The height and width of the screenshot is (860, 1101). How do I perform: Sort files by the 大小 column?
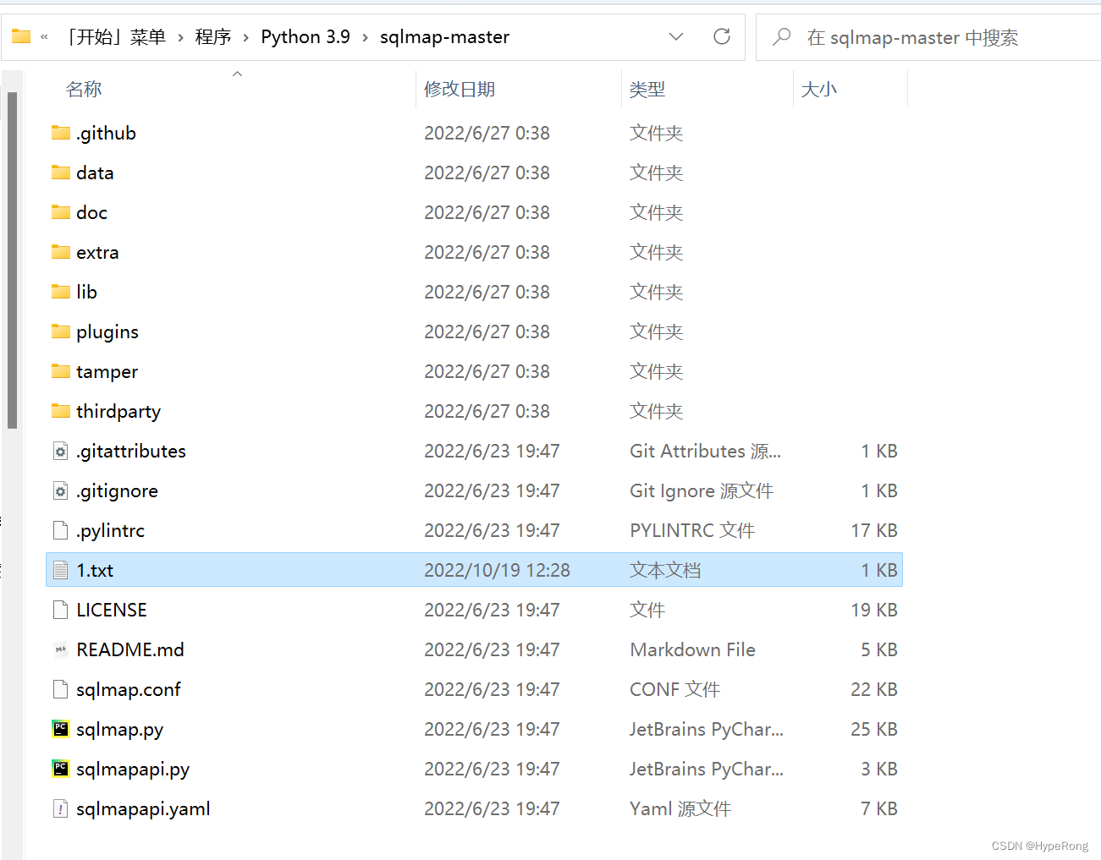(819, 89)
